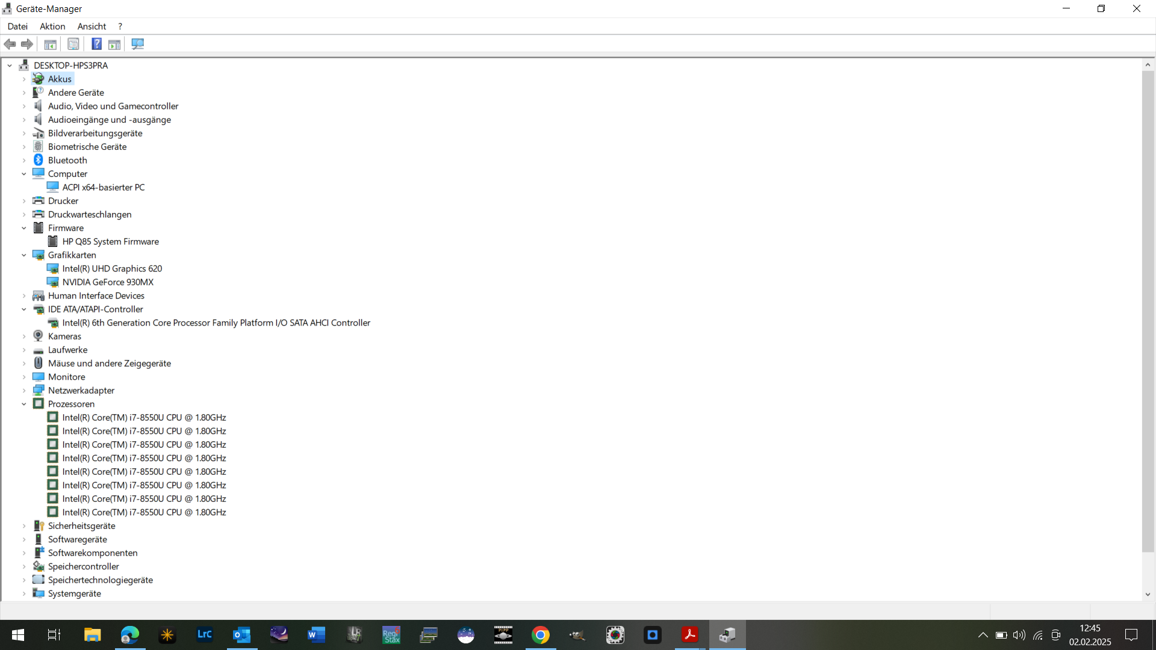Open the Ansicht menu
The height and width of the screenshot is (650, 1156).
pos(92,26)
